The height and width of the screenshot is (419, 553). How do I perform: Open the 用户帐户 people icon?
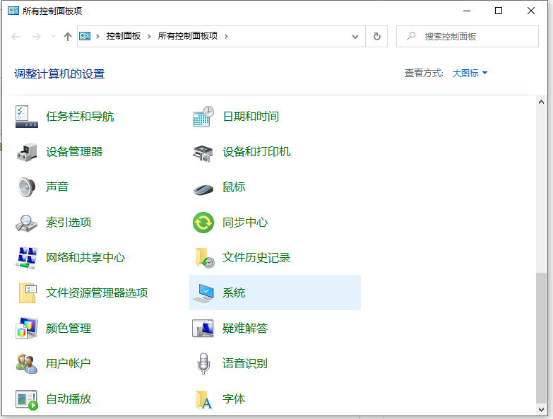click(26, 363)
